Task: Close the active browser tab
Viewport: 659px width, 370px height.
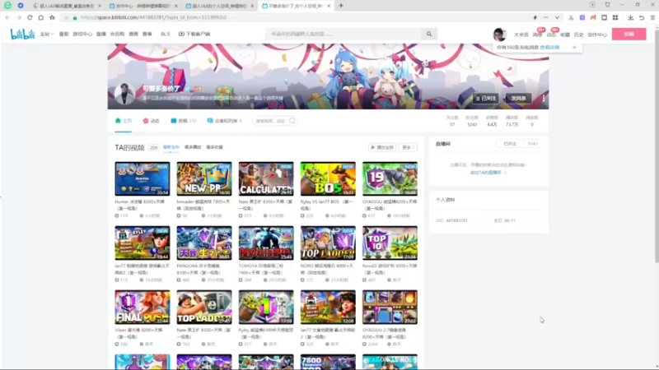Action: click(x=329, y=6)
